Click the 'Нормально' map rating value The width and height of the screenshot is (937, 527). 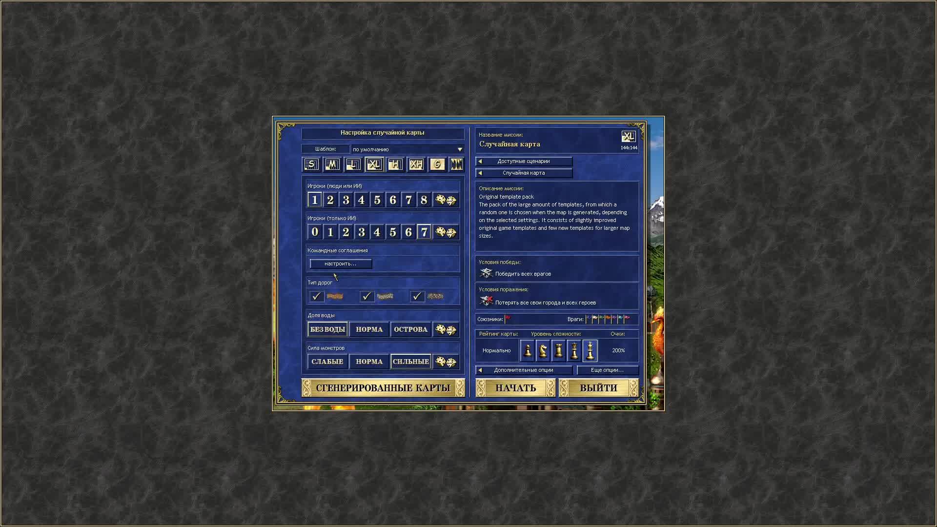(x=496, y=351)
